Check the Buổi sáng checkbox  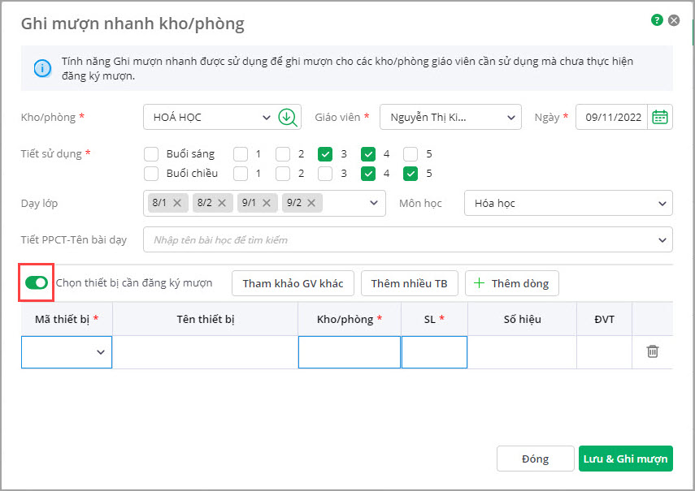(x=150, y=153)
